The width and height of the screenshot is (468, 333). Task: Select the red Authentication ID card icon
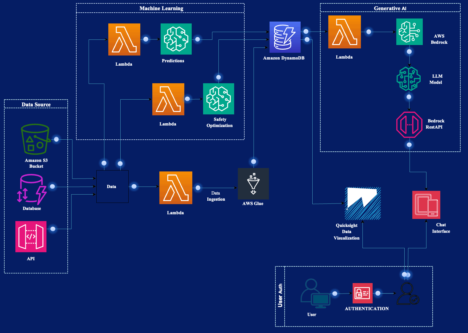coord(362,293)
